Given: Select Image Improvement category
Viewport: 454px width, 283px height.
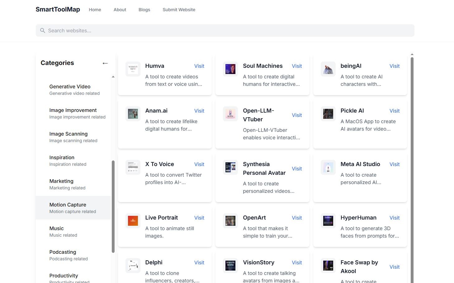Looking at the screenshot, I should coord(73,113).
